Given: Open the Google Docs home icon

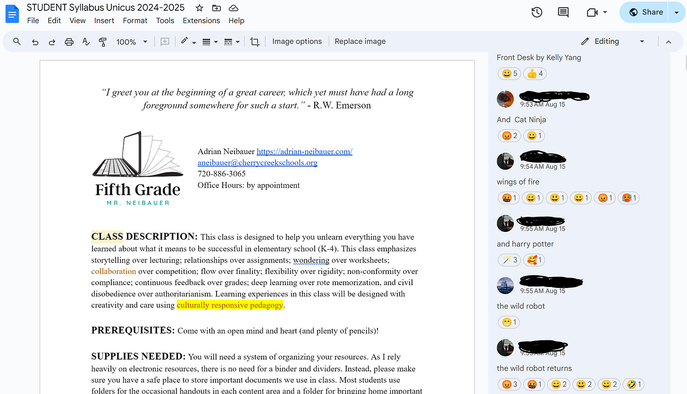Looking at the screenshot, I should [11, 14].
